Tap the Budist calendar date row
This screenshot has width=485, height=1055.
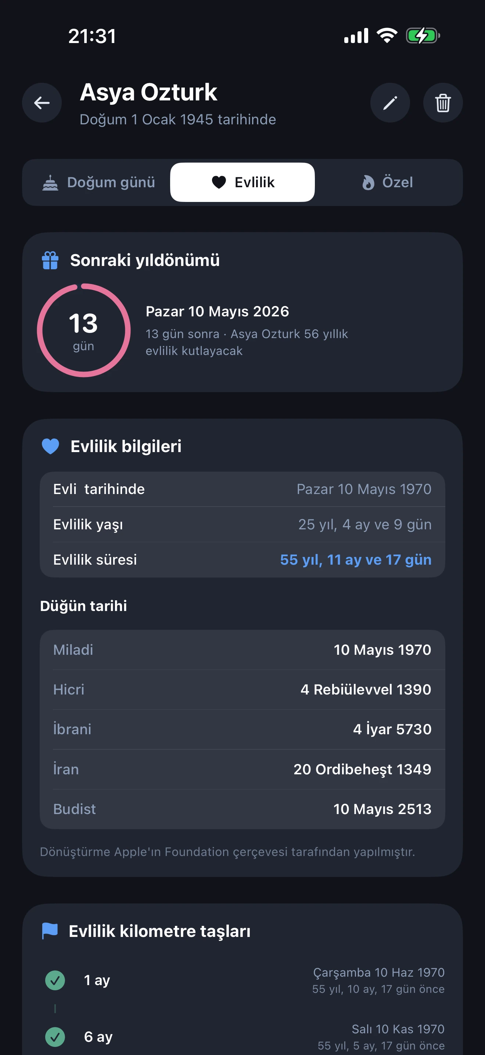pos(242,809)
